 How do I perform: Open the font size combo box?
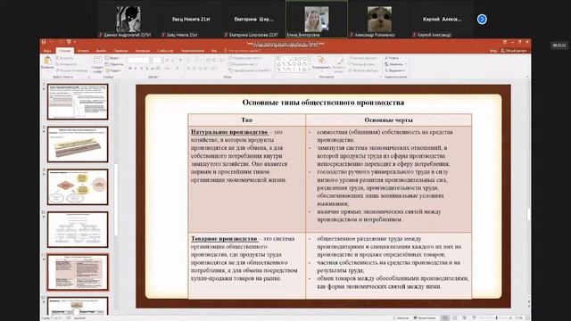pyautogui.click(x=157, y=60)
